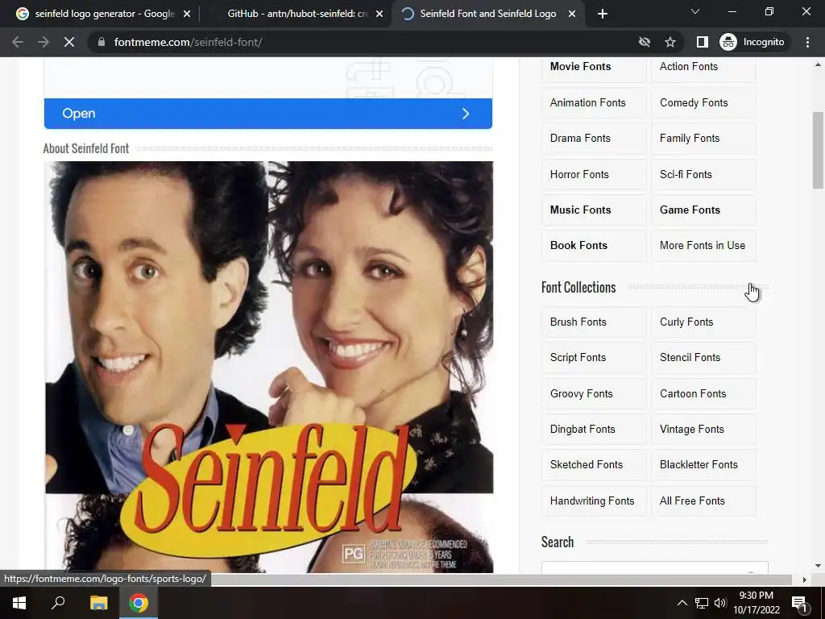Click Chrome icon in taskbar
Screen dimensions: 825x619
(139, 603)
